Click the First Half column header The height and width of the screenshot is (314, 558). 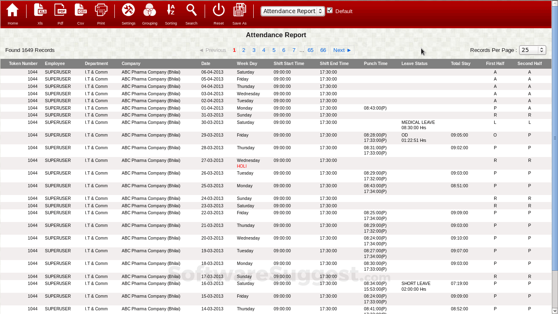[x=495, y=63]
